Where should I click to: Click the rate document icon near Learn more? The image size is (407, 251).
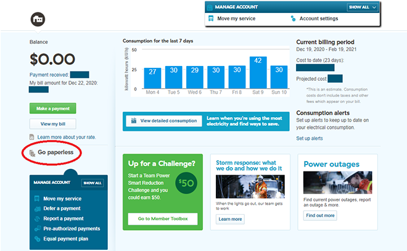32,137
